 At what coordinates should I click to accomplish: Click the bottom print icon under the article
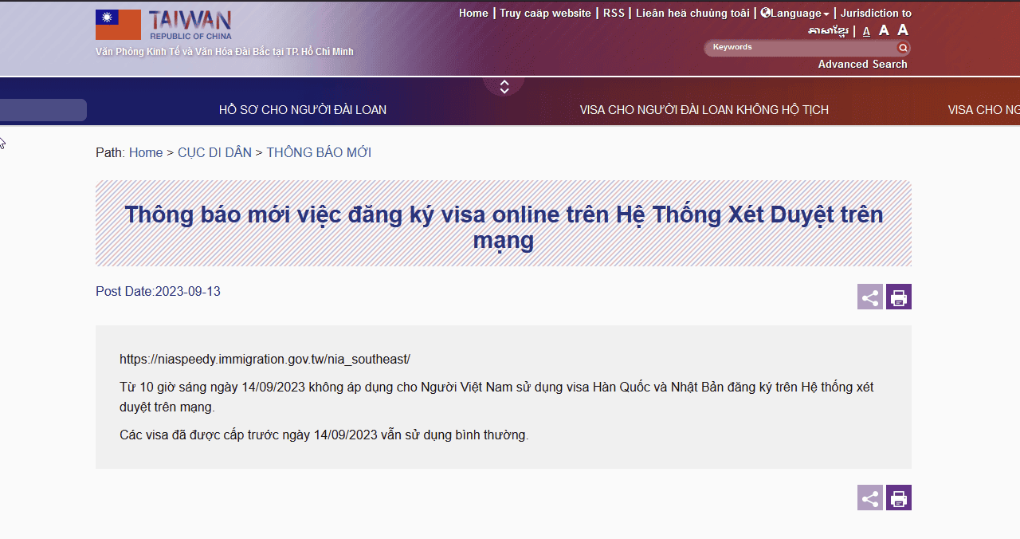tap(899, 498)
